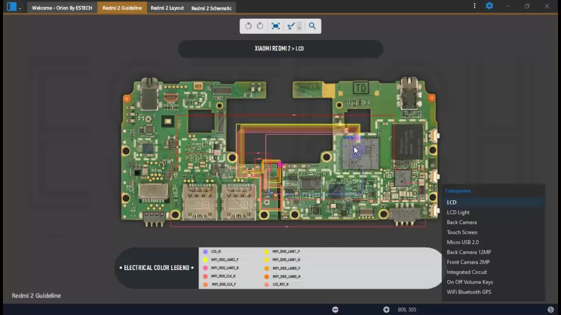Rotate the board view clockwise

pyautogui.click(x=260, y=26)
